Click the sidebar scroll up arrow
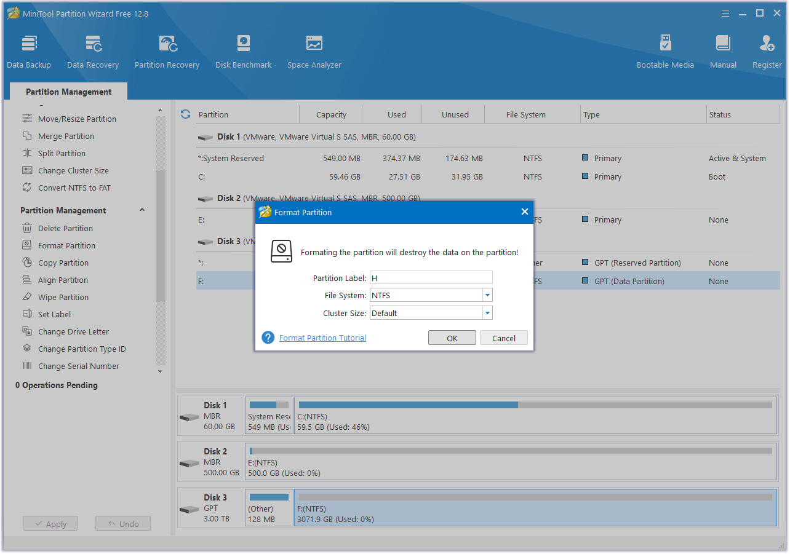Screen dimensions: 790x554 pyautogui.click(x=161, y=111)
